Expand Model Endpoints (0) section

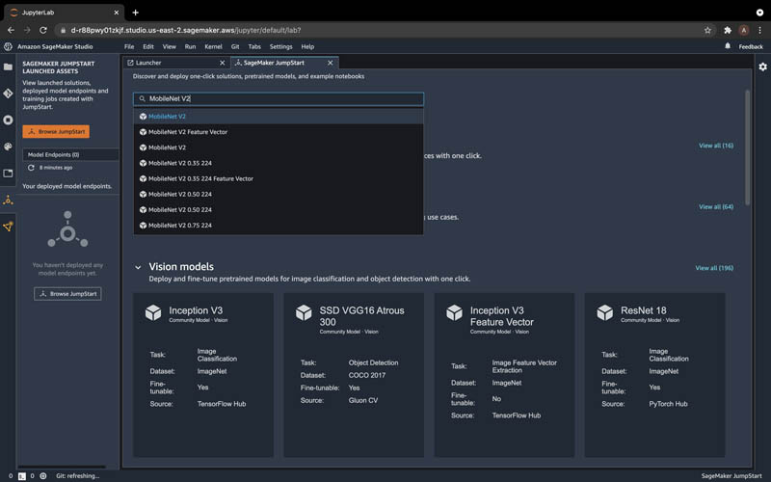point(70,154)
